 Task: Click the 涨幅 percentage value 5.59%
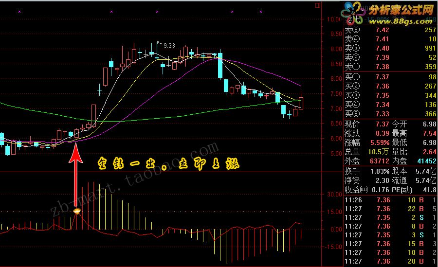click(x=380, y=142)
